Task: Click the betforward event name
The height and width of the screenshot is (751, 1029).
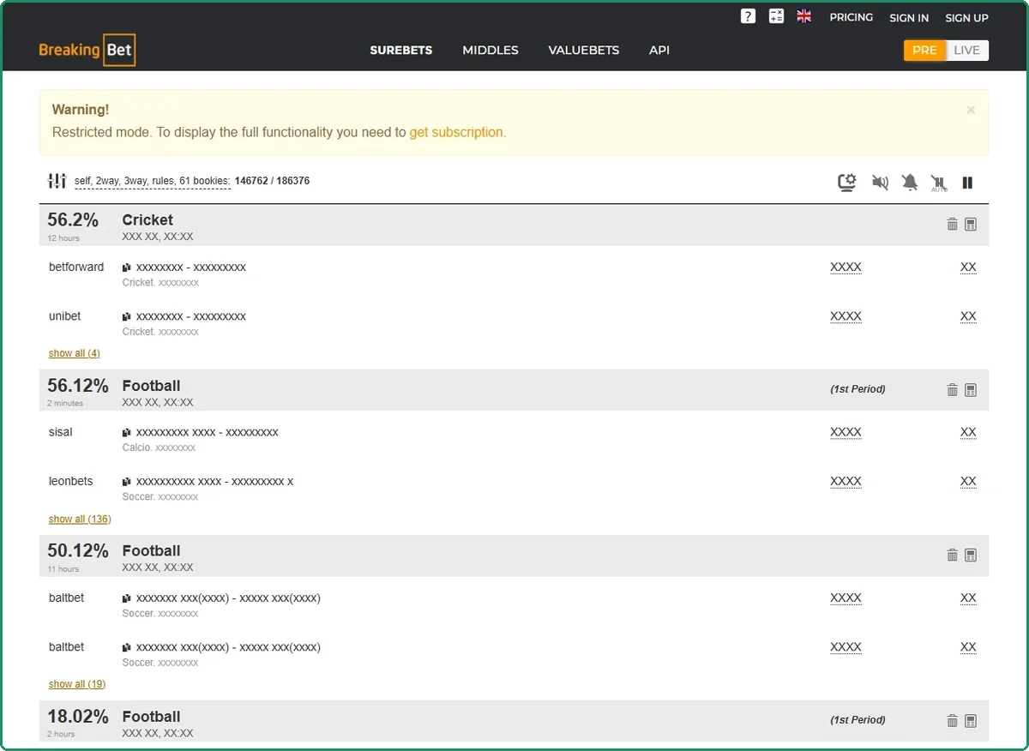Action: point(191,267)
